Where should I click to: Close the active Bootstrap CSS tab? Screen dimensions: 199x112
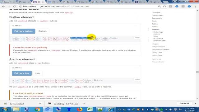pos(43,2)
